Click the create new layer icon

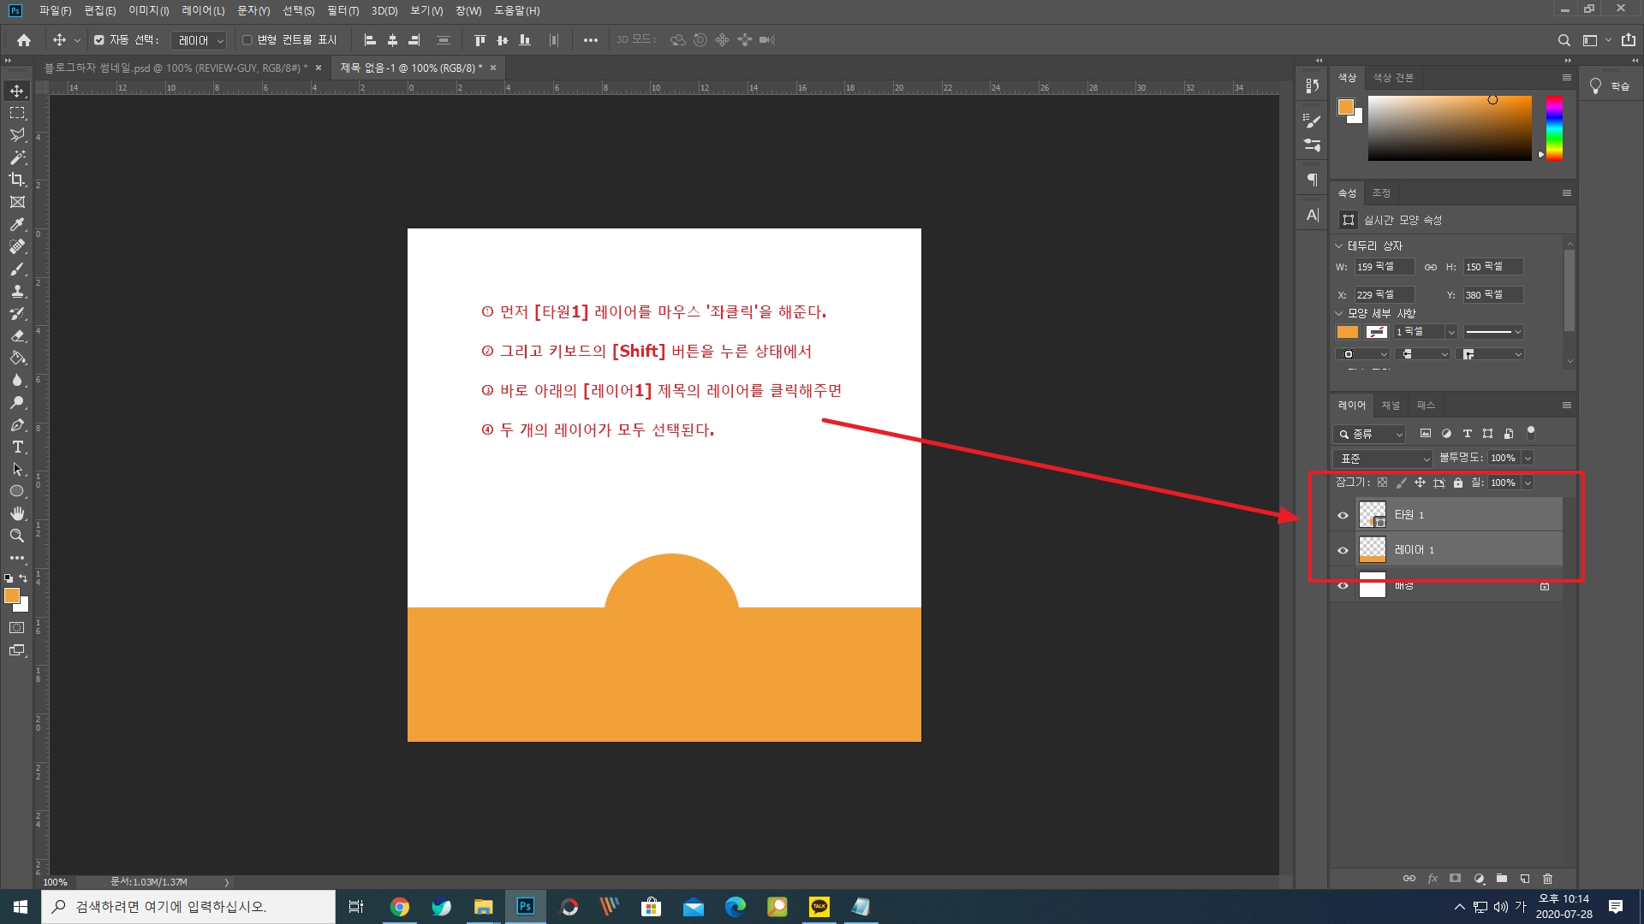1525,879
